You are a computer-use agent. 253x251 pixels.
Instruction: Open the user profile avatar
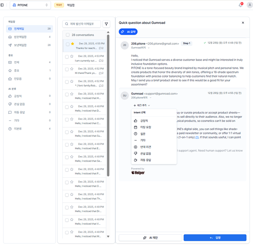[249, 5]
